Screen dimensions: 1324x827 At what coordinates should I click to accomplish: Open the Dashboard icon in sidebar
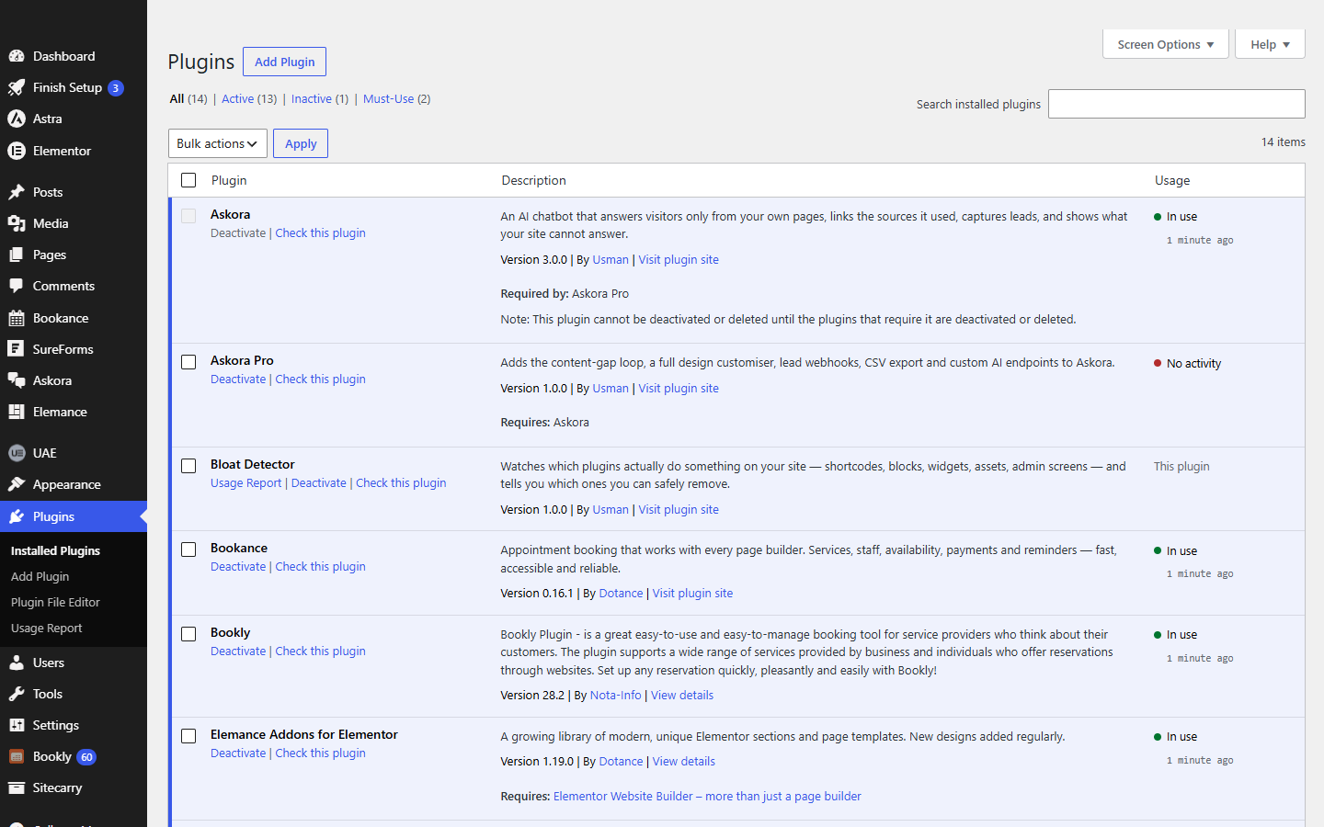tap(17, 56)
